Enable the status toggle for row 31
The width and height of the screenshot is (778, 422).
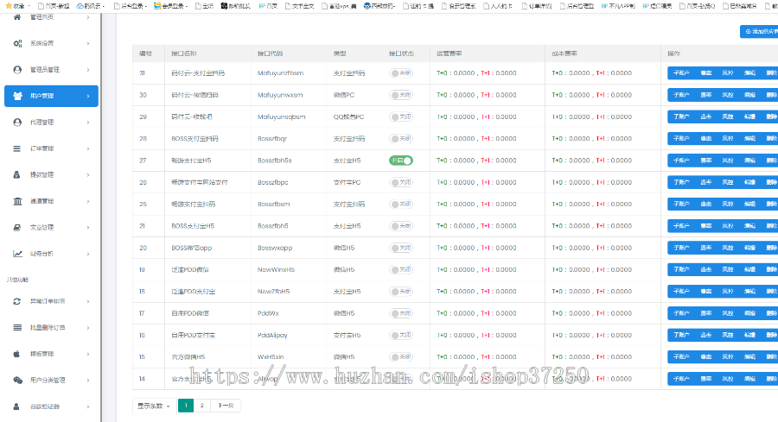401,73
